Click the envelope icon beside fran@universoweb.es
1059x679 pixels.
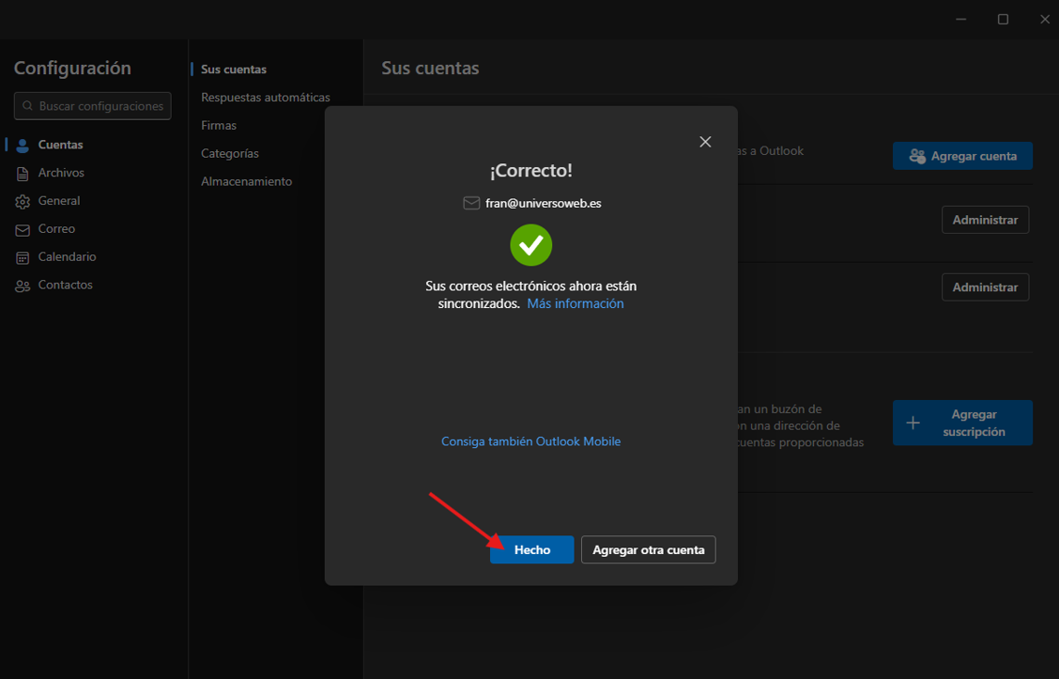pos(471,203)
